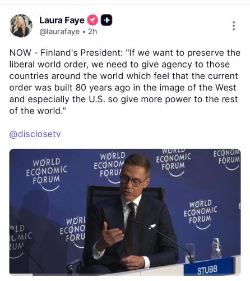Click the top-left World Economic Forum logo
Screen dimensions: 250x281
pyautogui.click(x=47, y=174)
